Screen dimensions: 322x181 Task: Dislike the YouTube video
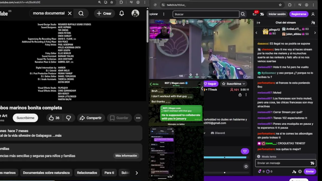(x=68, y=118)
